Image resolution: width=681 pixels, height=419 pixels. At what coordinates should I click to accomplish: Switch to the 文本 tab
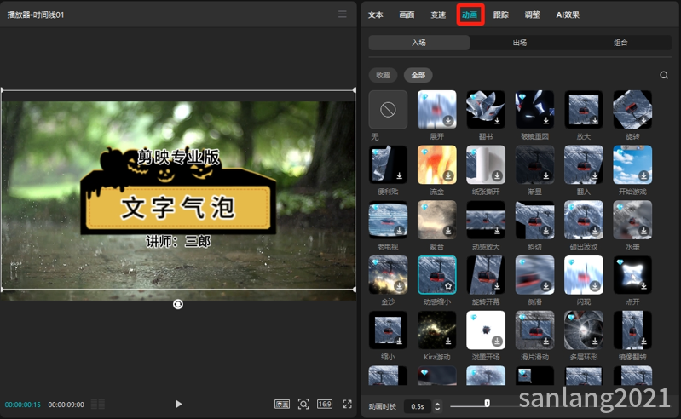pyautogui.click(x=376, y=14)
